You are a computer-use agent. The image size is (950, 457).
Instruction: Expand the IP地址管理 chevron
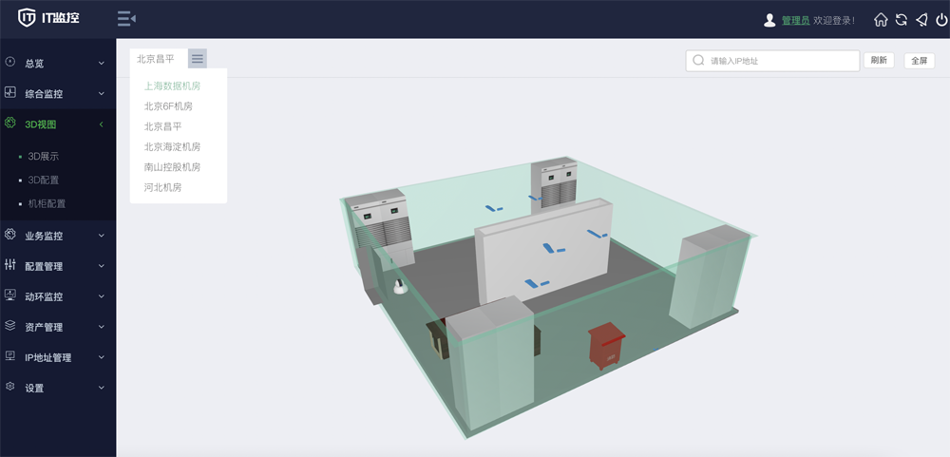[102, 357]
